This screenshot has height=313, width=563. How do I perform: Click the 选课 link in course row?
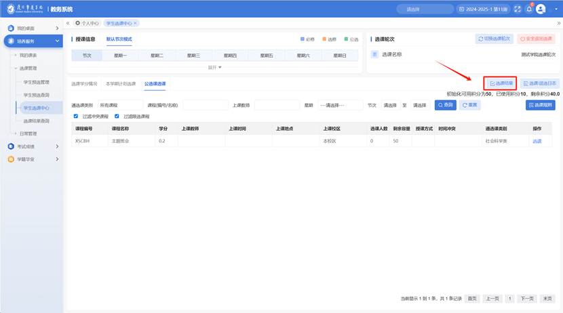coord(537,141)
